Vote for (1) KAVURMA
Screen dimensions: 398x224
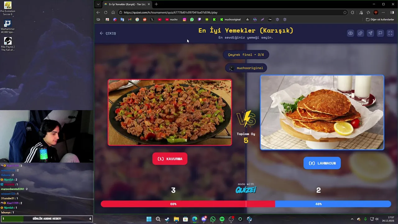170,159
